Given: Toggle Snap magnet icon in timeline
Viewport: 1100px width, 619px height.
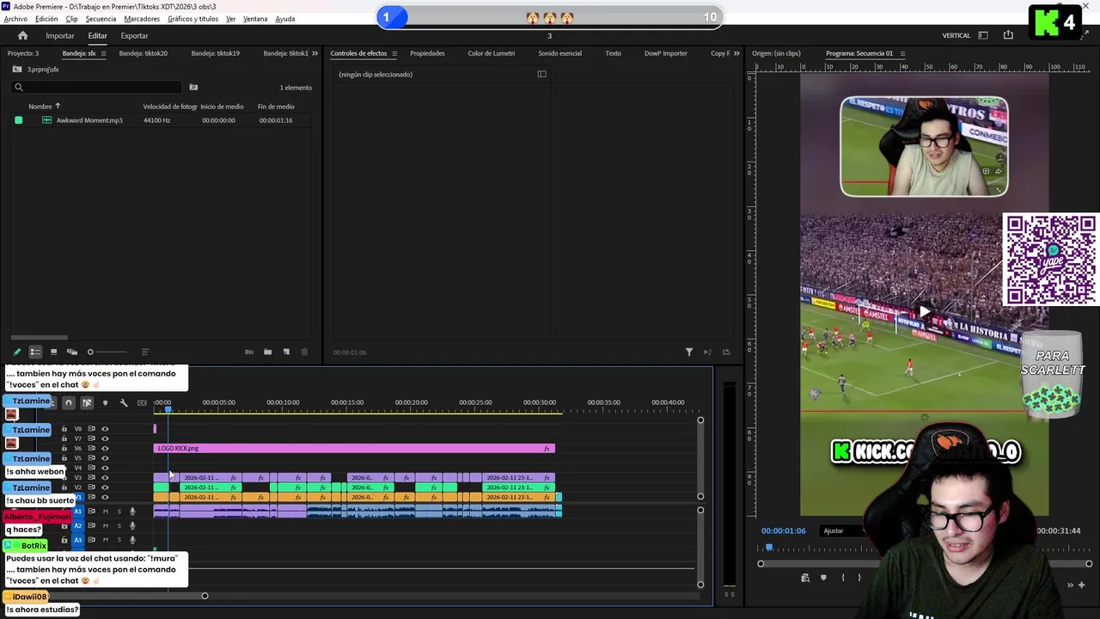Looking at the screenshot, I should coord(69,402).
